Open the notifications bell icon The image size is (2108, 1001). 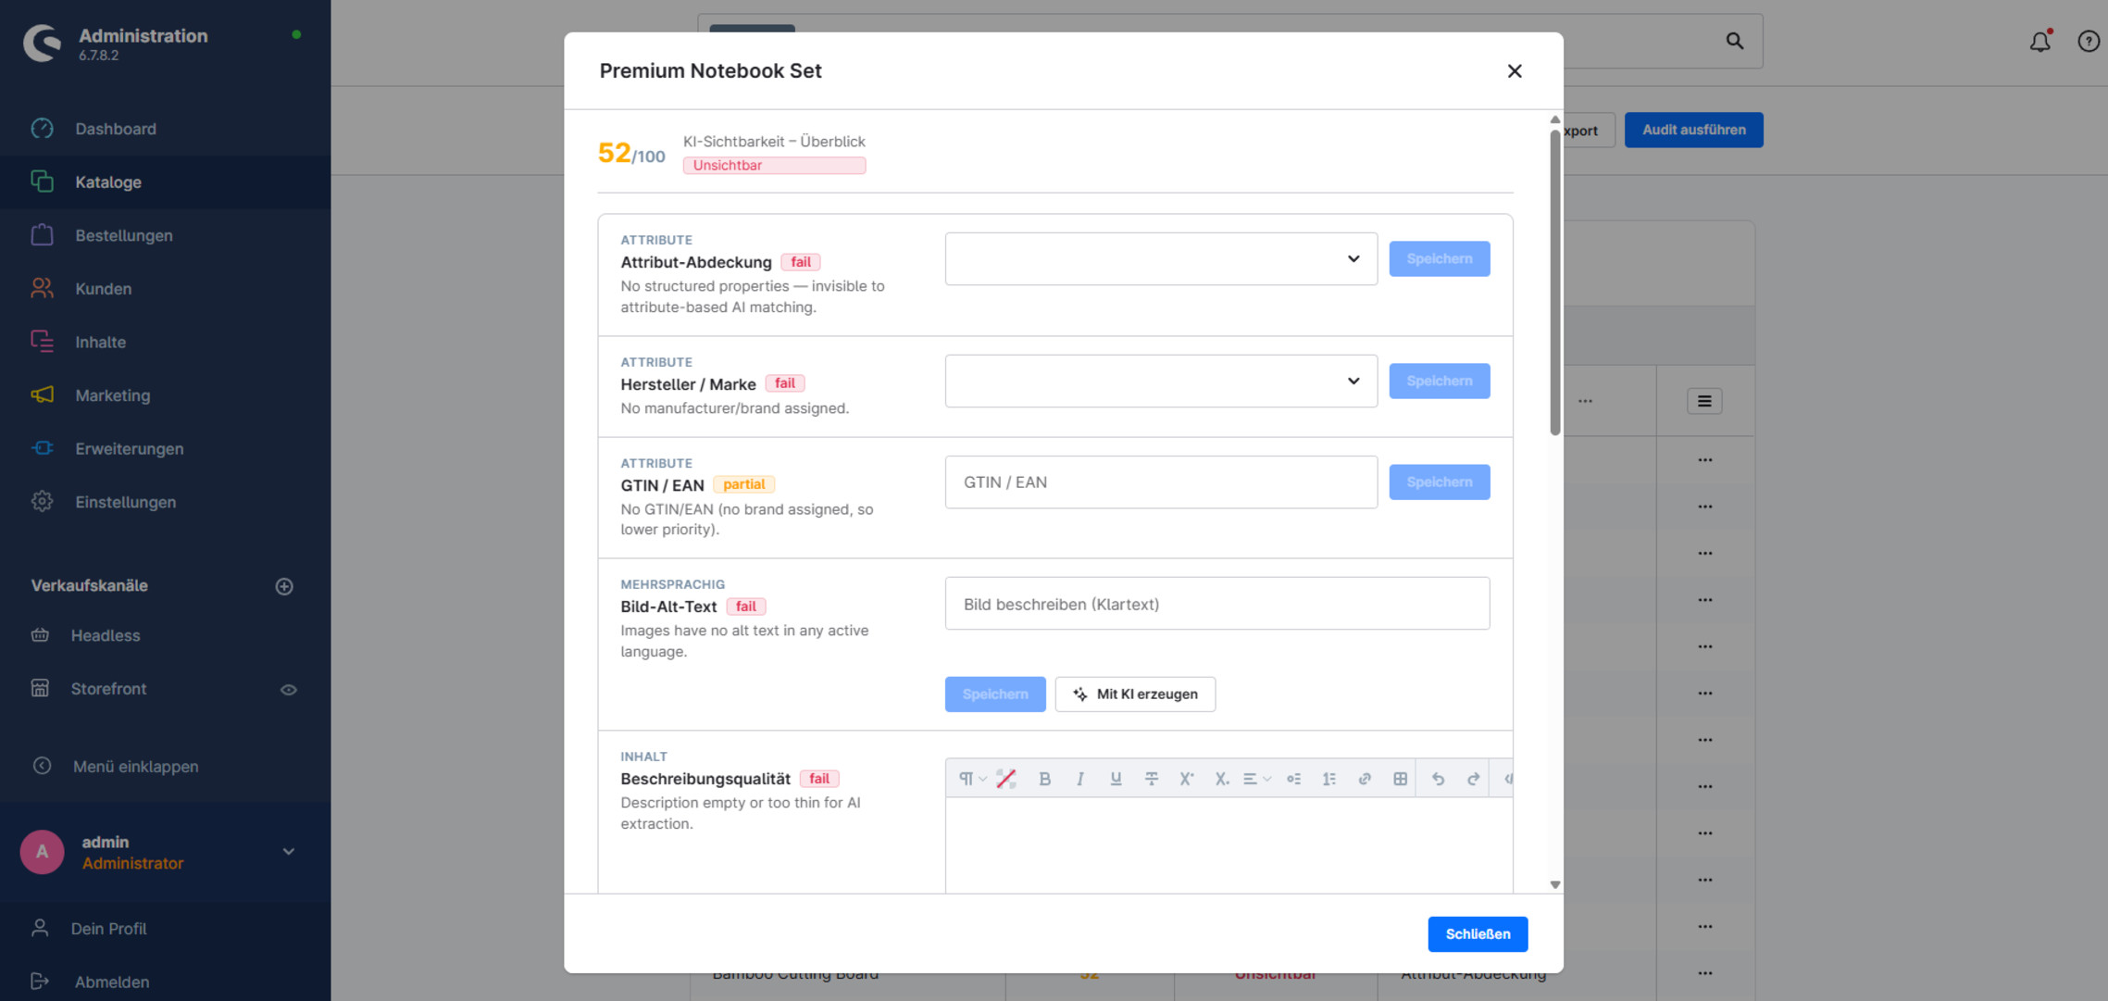point(2039,41)
